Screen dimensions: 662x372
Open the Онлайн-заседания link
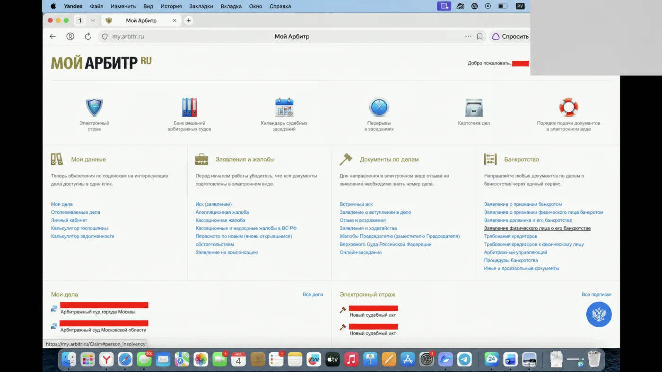360,253
